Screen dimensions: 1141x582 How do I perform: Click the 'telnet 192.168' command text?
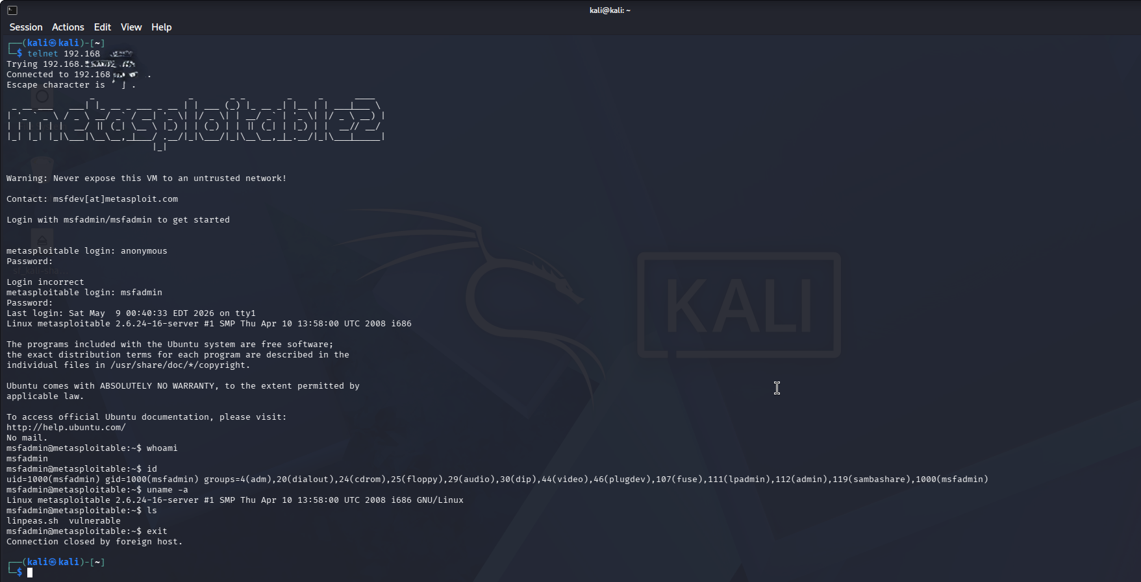[64, 54]
